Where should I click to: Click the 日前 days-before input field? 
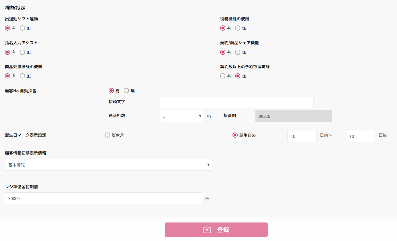(302, 136)
